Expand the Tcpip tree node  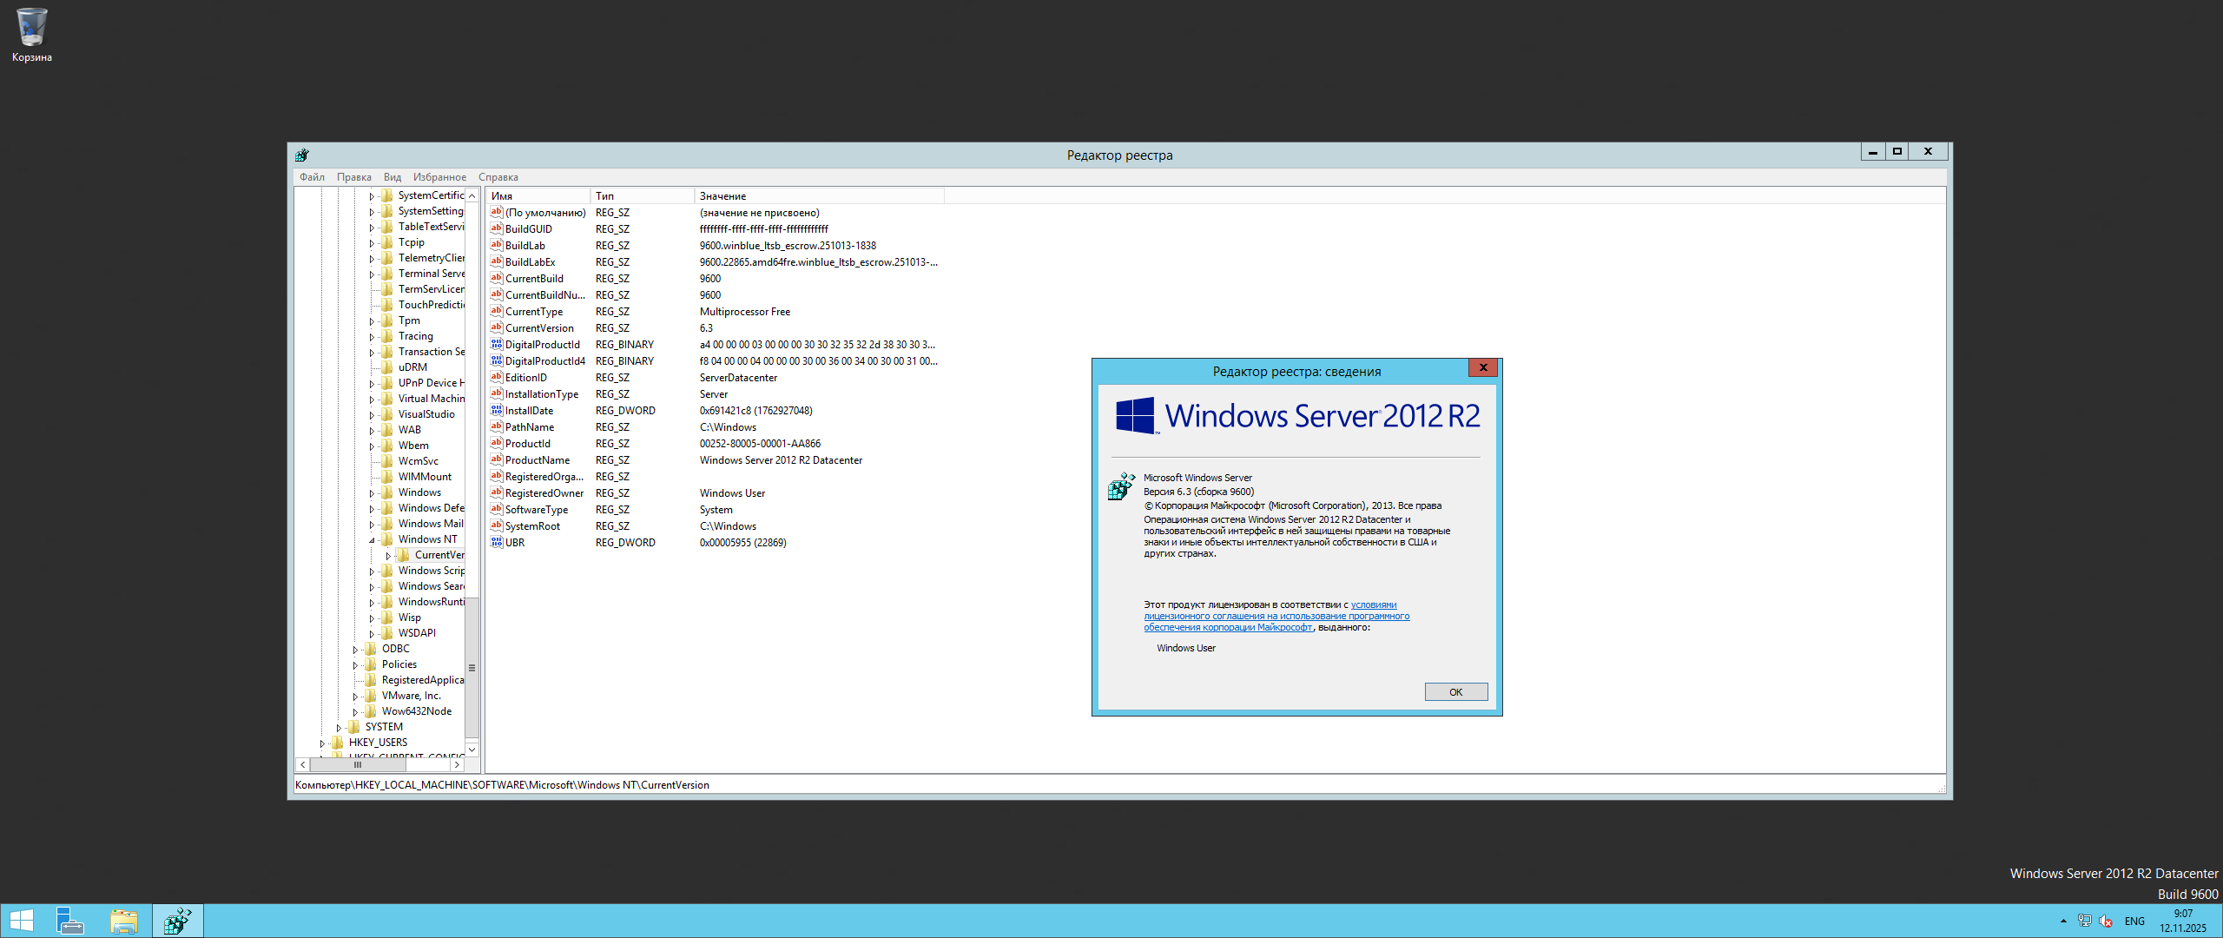tap(372, 243)
